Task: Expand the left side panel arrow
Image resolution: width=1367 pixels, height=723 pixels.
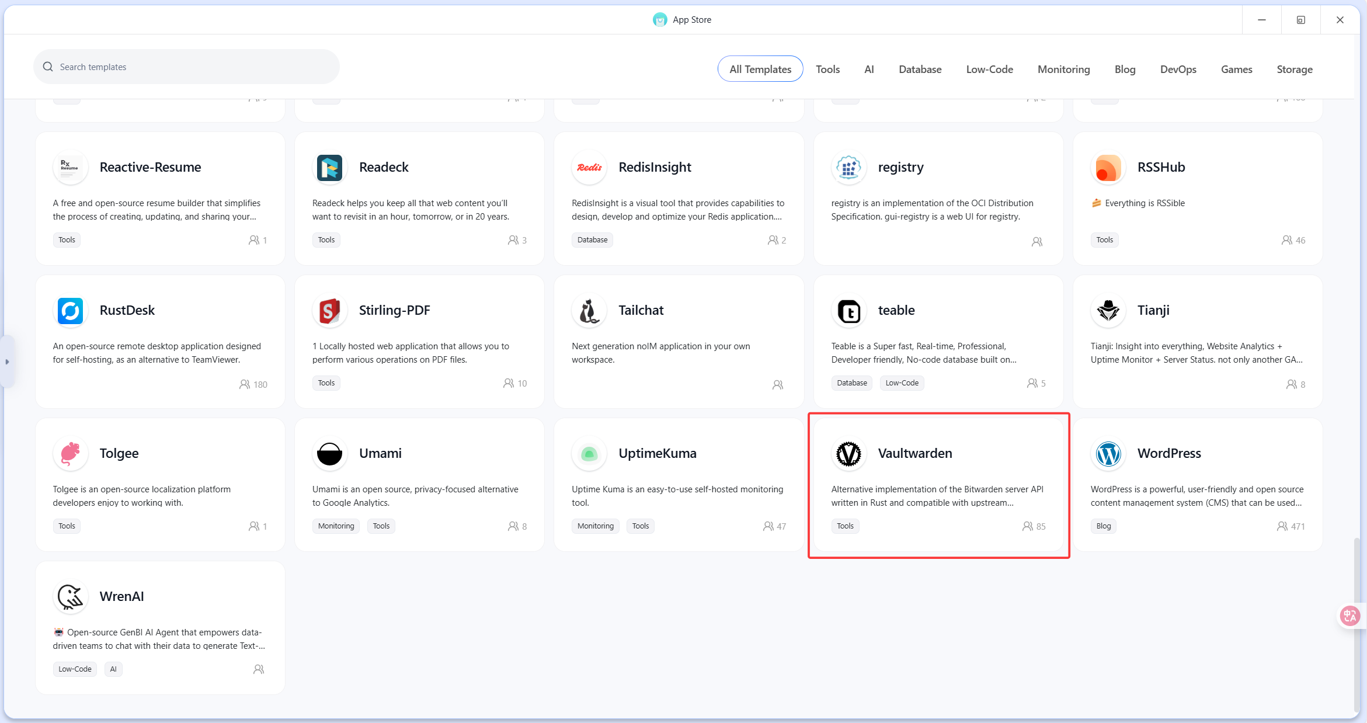Action: [7, 361]
